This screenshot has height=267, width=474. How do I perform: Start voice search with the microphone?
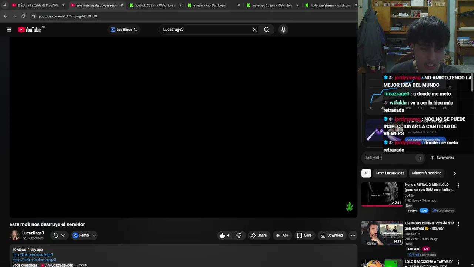coord(283,30)
